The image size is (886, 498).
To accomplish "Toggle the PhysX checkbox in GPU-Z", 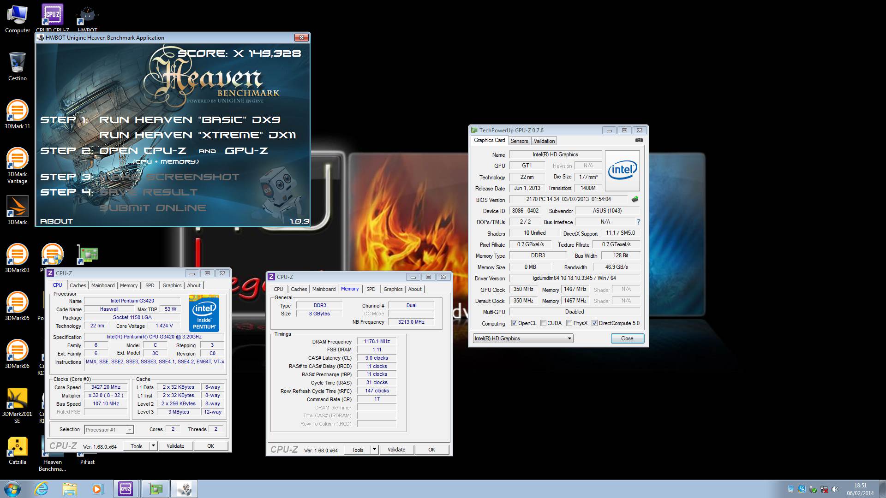I will (569, 323).
